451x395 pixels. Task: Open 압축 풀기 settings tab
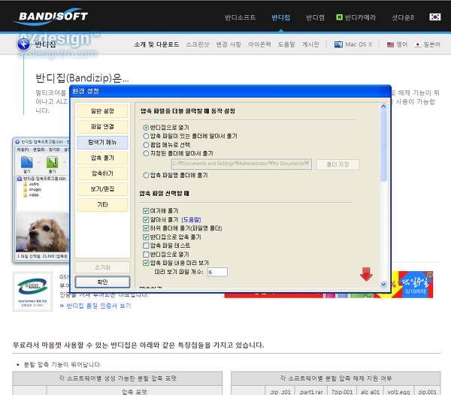coord(102,158)
